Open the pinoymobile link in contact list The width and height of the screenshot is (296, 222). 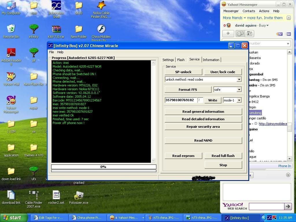tap(273, 124)
